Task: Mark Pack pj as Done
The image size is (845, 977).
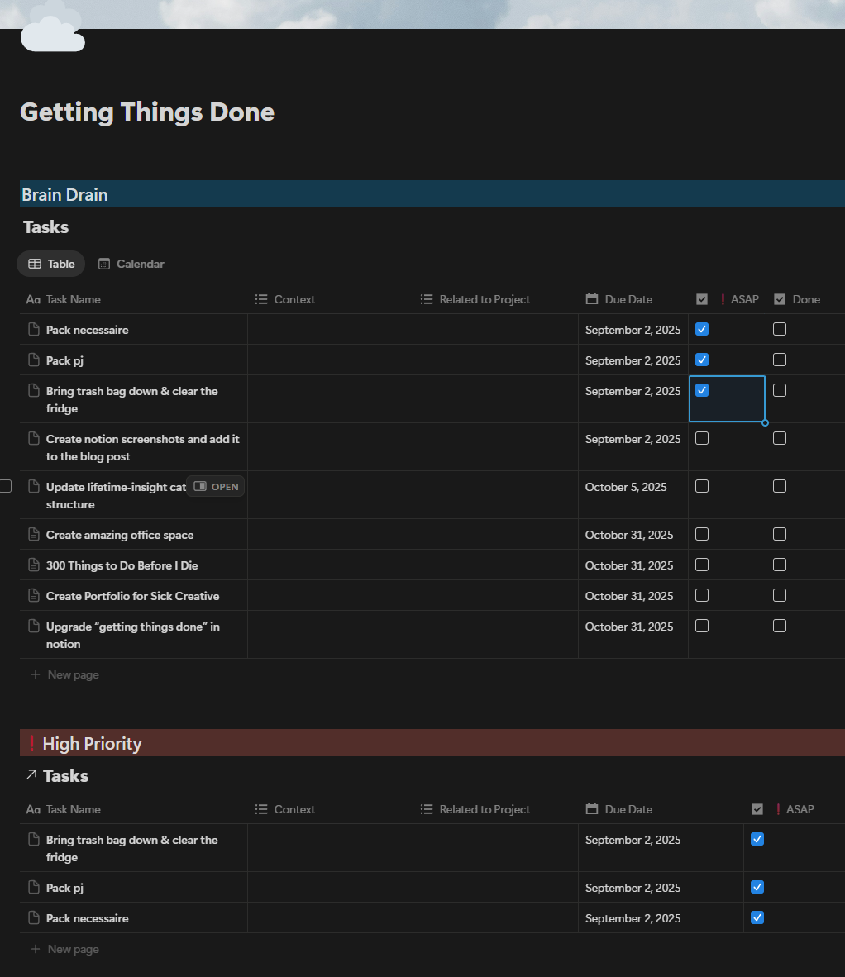Action: (x=780, y=360)
